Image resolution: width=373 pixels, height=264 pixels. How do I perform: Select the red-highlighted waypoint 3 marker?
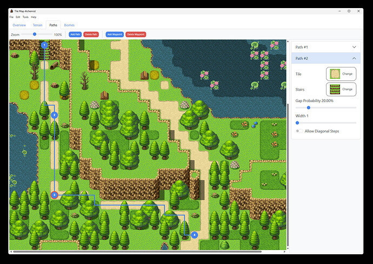coord(54,195)
